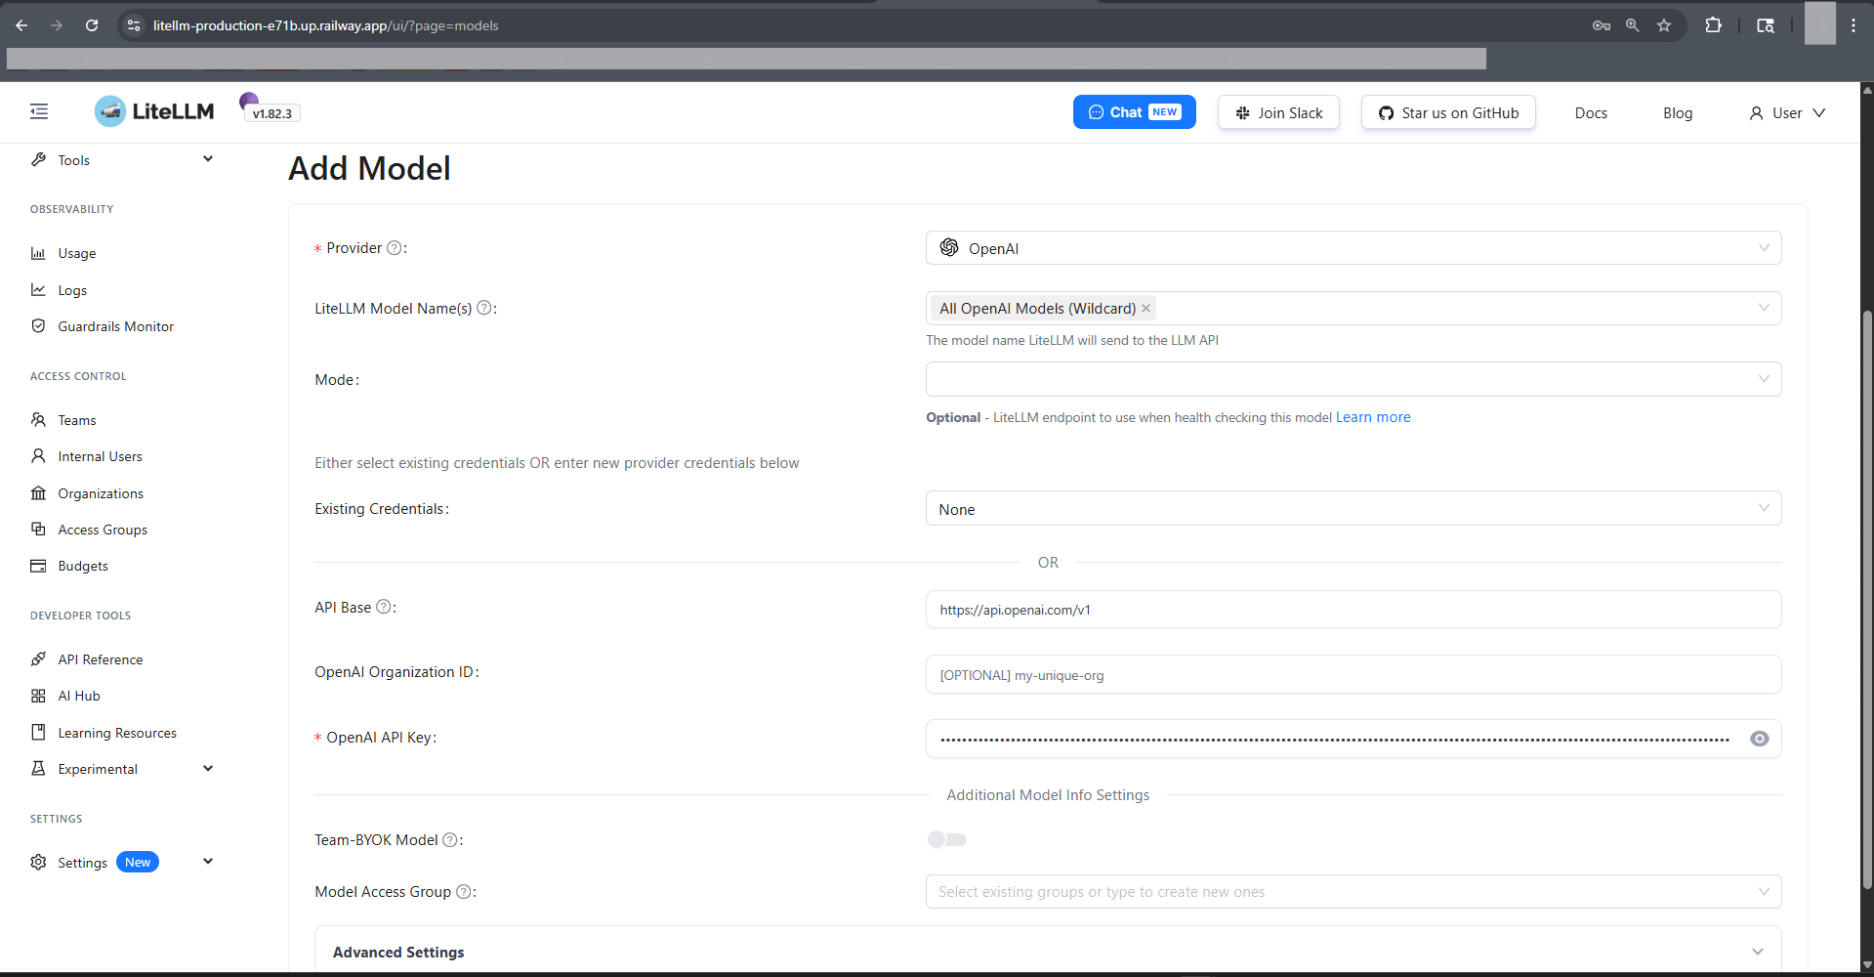1874x977 pixels.
Task: Open the Usage page from the sidebar
Action: pos(76,253)
